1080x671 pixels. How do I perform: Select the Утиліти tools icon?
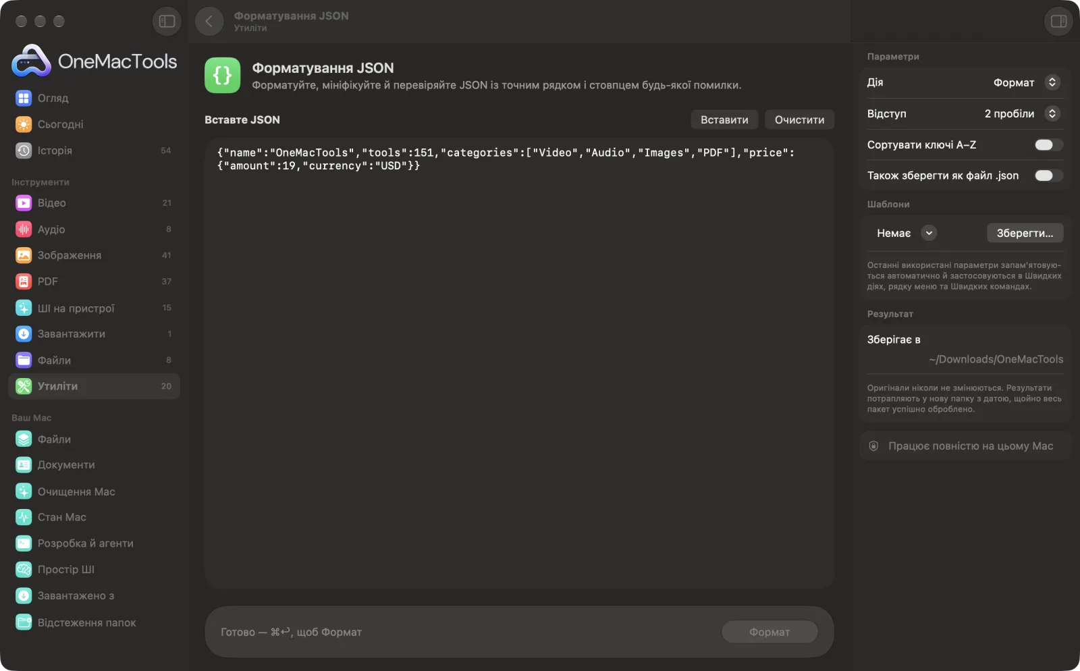point(24,386)
